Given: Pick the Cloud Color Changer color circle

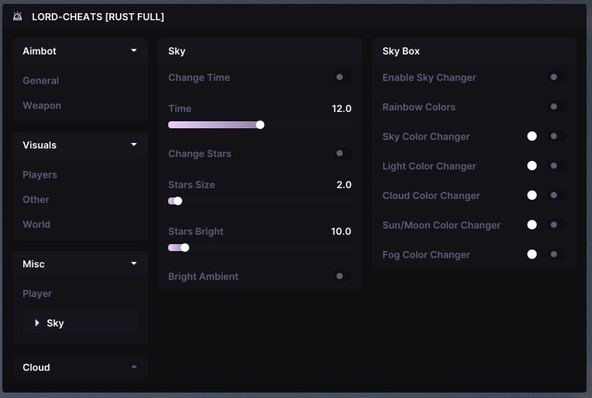Looking at the screenshot, I should [532, 195].
